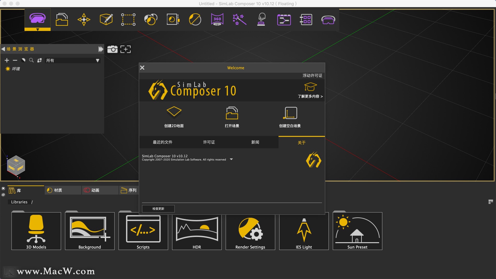Open the IES Light library folder

[x=304, y=232]
